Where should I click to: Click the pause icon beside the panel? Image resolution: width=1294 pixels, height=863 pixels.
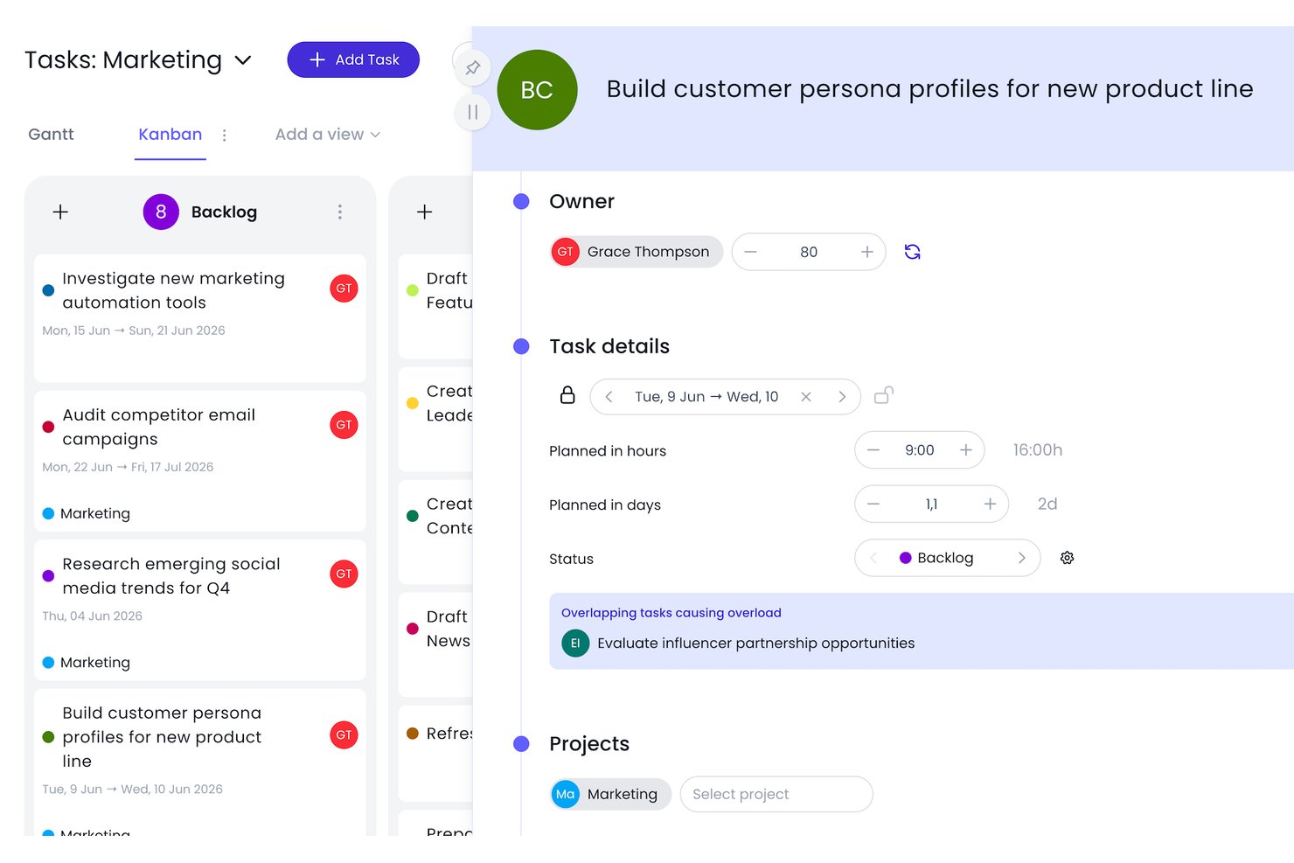tap(473, 112)
